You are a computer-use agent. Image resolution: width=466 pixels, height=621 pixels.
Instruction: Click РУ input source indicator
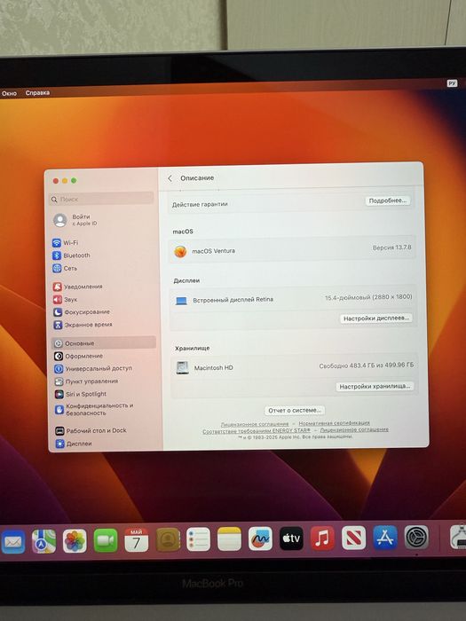click(x=452, y=83)
